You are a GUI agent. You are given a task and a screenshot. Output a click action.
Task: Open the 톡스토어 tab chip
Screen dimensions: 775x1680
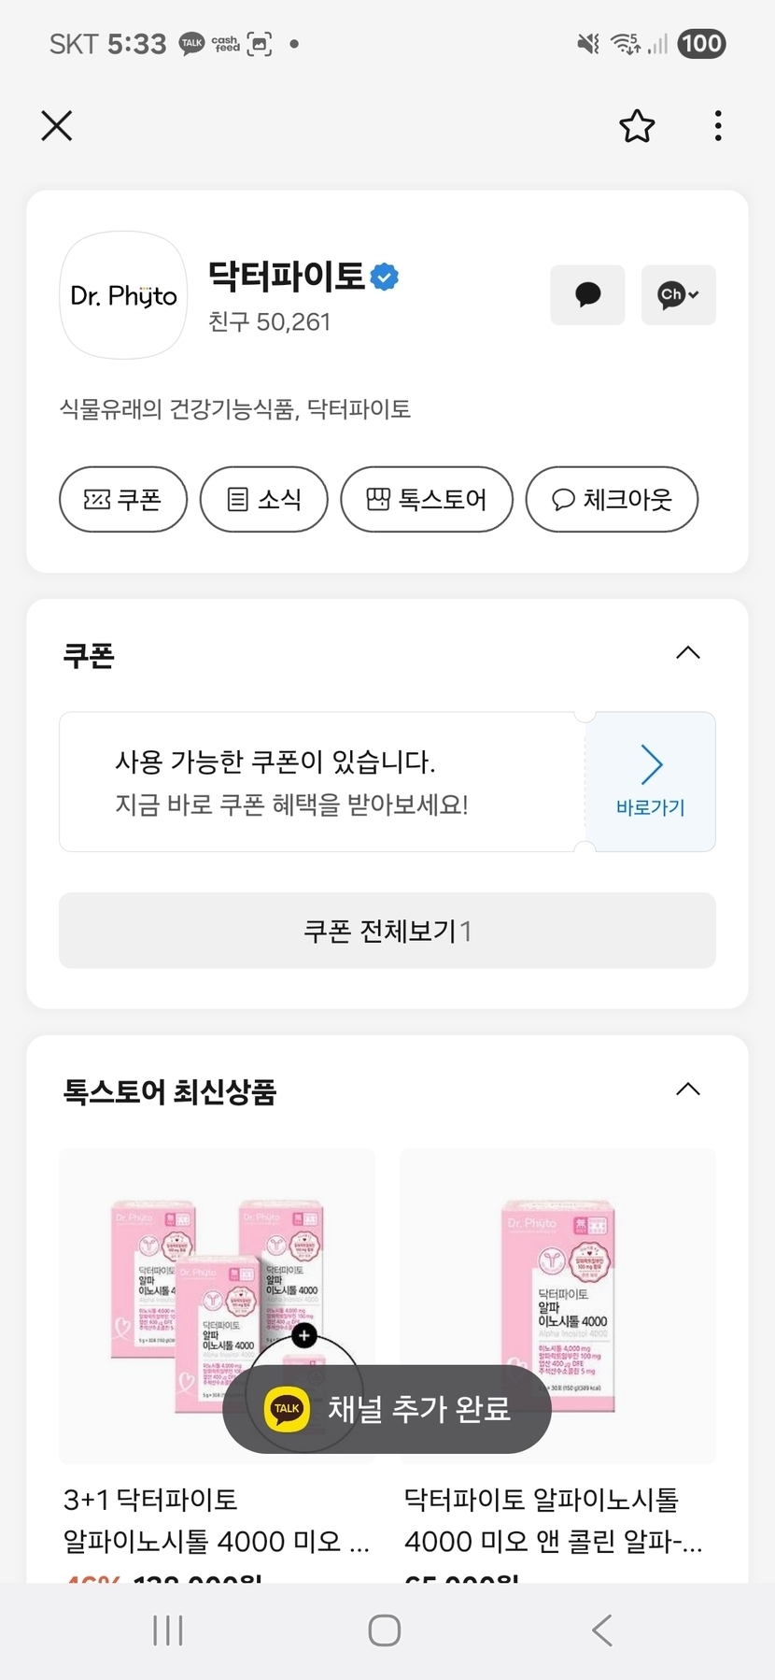coord(427,499)
